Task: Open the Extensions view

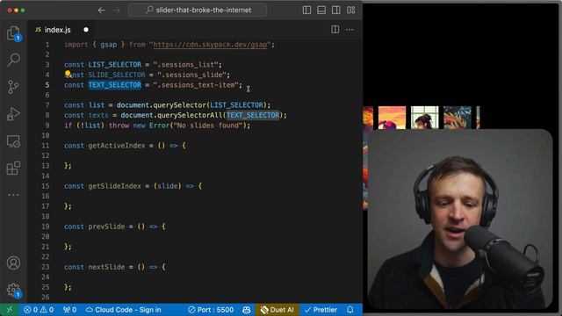Action: pos(14,168)
